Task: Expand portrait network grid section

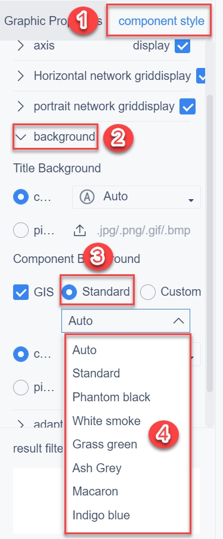Action: point(21,107)
